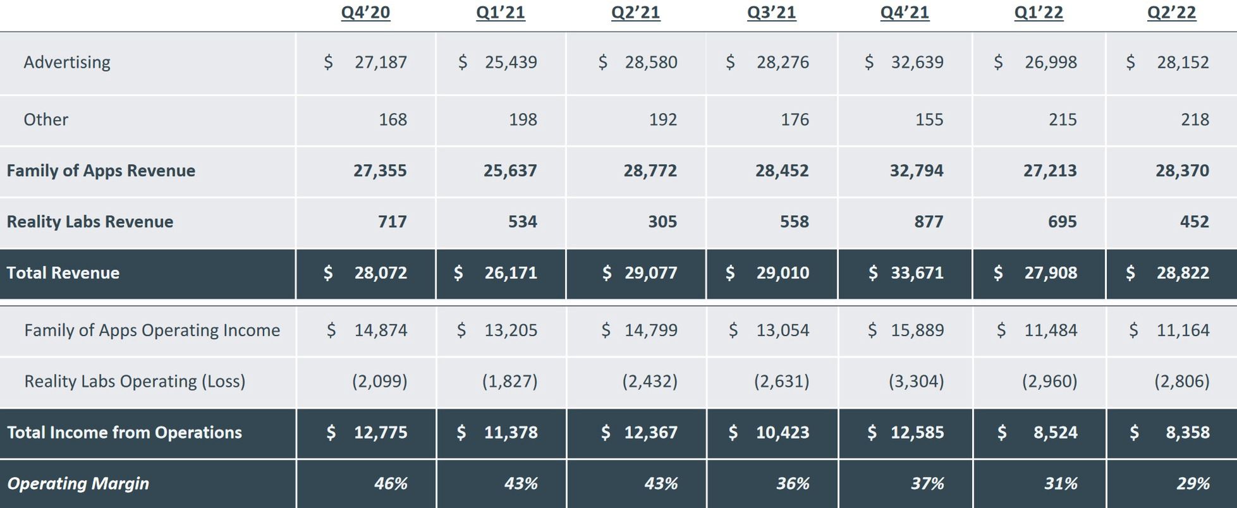This screenshot has height=508, width=1237.
Task: Click the Q4'20 column header
Action: (x=365, y=13)
